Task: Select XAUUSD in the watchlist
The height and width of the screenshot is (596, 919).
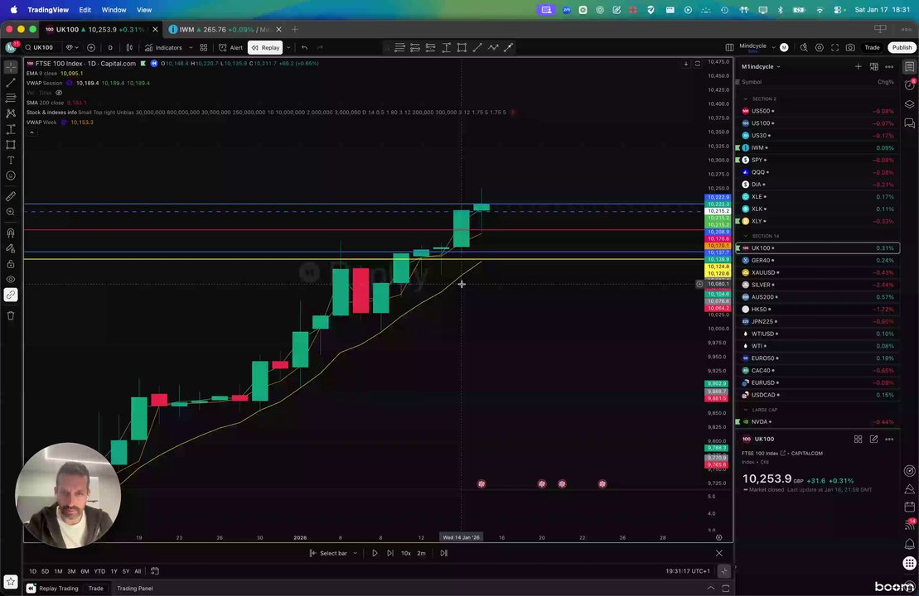Action: [818, 273]
